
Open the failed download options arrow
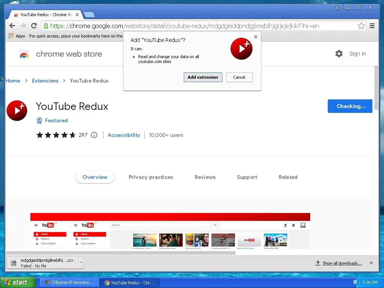[81, 263]
